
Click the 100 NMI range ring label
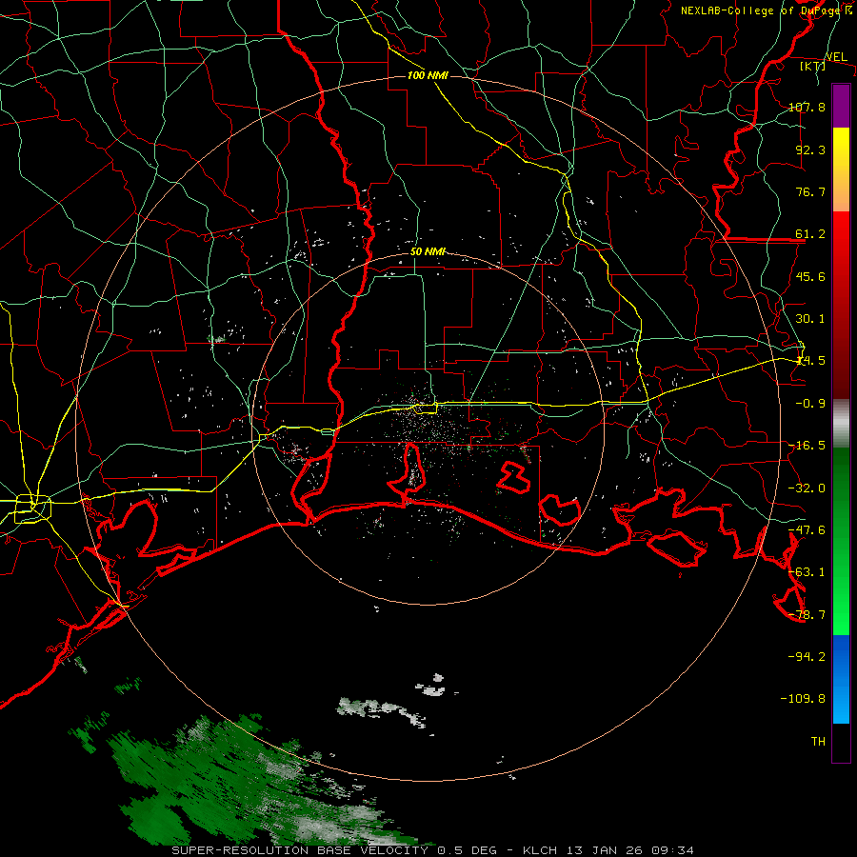click(x=428, y=75)
